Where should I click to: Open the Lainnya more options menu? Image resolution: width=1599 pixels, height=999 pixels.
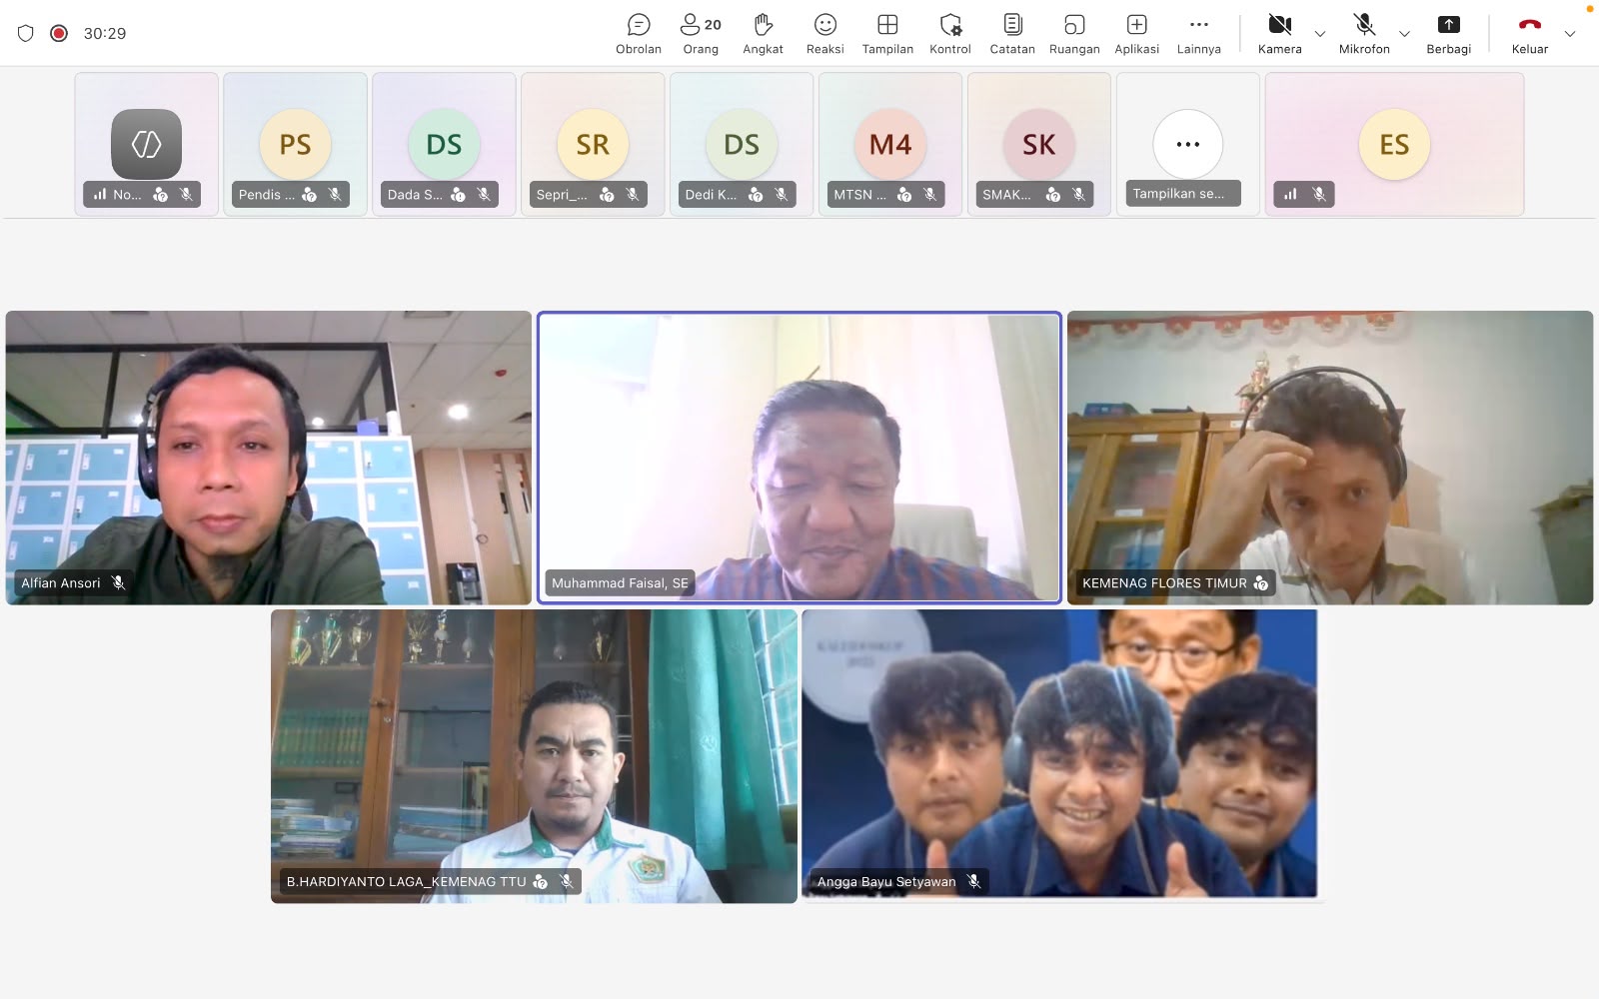click(1199, 34)
